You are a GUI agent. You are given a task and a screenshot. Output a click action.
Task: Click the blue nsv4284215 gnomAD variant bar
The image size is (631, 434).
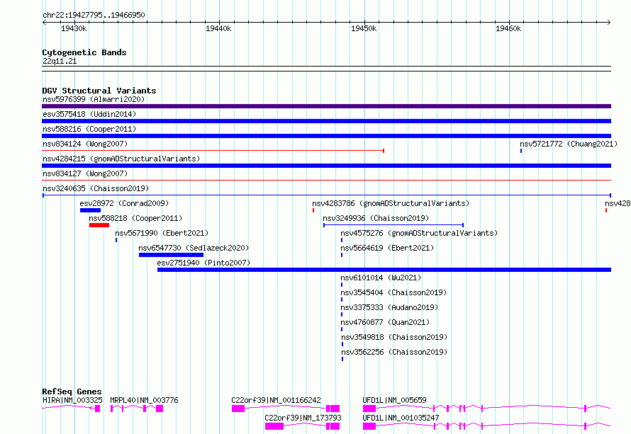click(326, 166)
